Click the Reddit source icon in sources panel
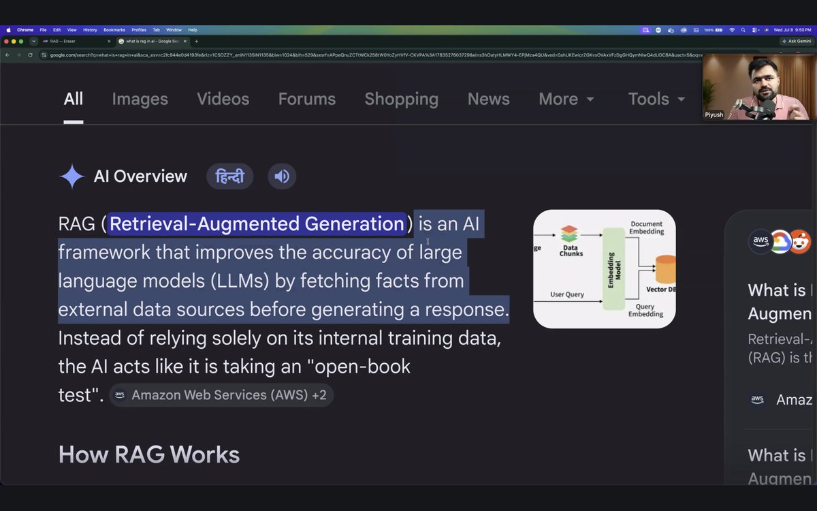This screenshot has width=817, height=511. pyautogui.click(x=800, y=241)
